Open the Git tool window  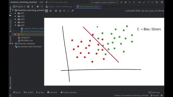[x=17, y=92]
